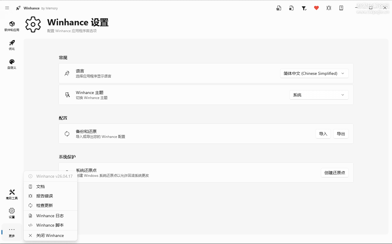Click the bug report icon in toolbar
This screenshot has width=392, height=244.
coord(329,8)
